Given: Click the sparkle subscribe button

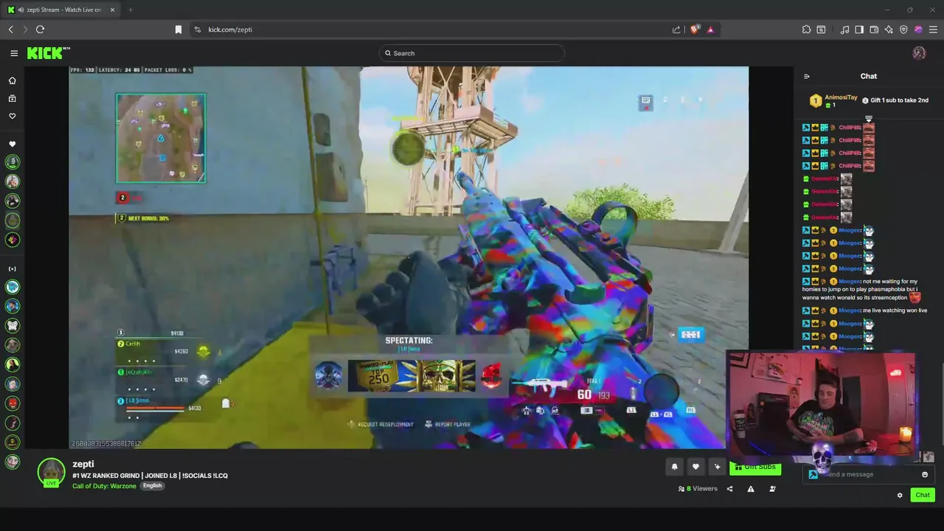Looking at the screenshot, I should (x=717, y=466).
